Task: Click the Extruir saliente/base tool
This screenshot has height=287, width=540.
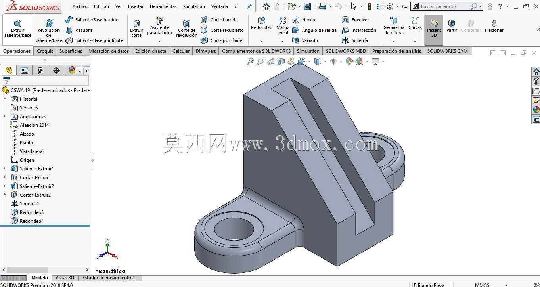Action: [x=18, y=29]
